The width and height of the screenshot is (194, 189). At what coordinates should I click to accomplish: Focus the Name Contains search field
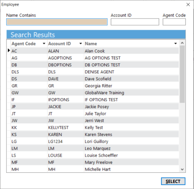click(x=57, y=22)
